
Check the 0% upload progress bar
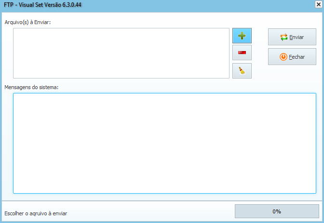pos(277,211)
